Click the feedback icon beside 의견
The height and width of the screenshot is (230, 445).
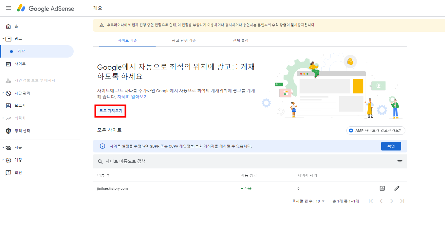point(9,173)
